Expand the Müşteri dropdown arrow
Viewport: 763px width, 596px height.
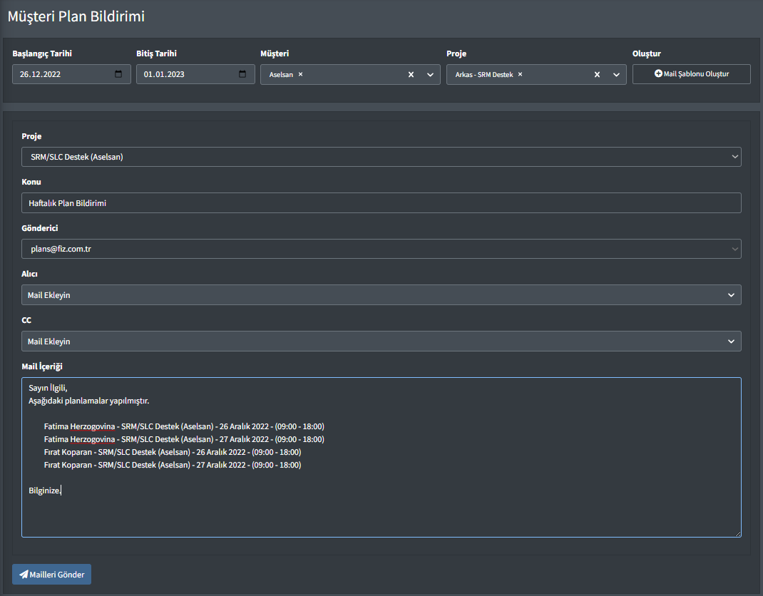(430, 74)
